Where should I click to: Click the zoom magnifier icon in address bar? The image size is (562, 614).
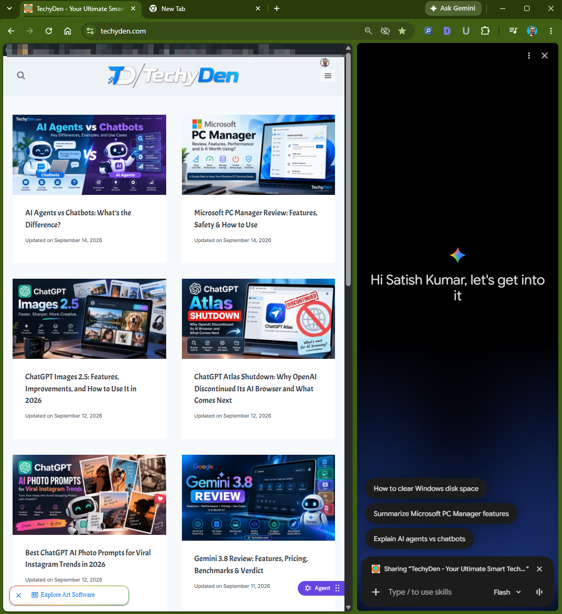coord(369,31)
